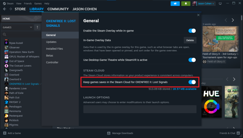
Task: Open the green notifications bell
Action: coord(186,3)
